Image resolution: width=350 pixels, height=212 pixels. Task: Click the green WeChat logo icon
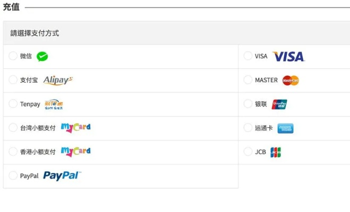click(x=42, y=56)
